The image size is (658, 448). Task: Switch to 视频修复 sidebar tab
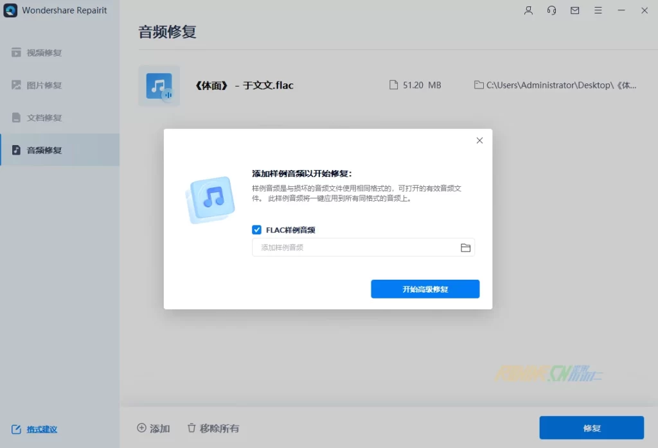tap(44, 53)
